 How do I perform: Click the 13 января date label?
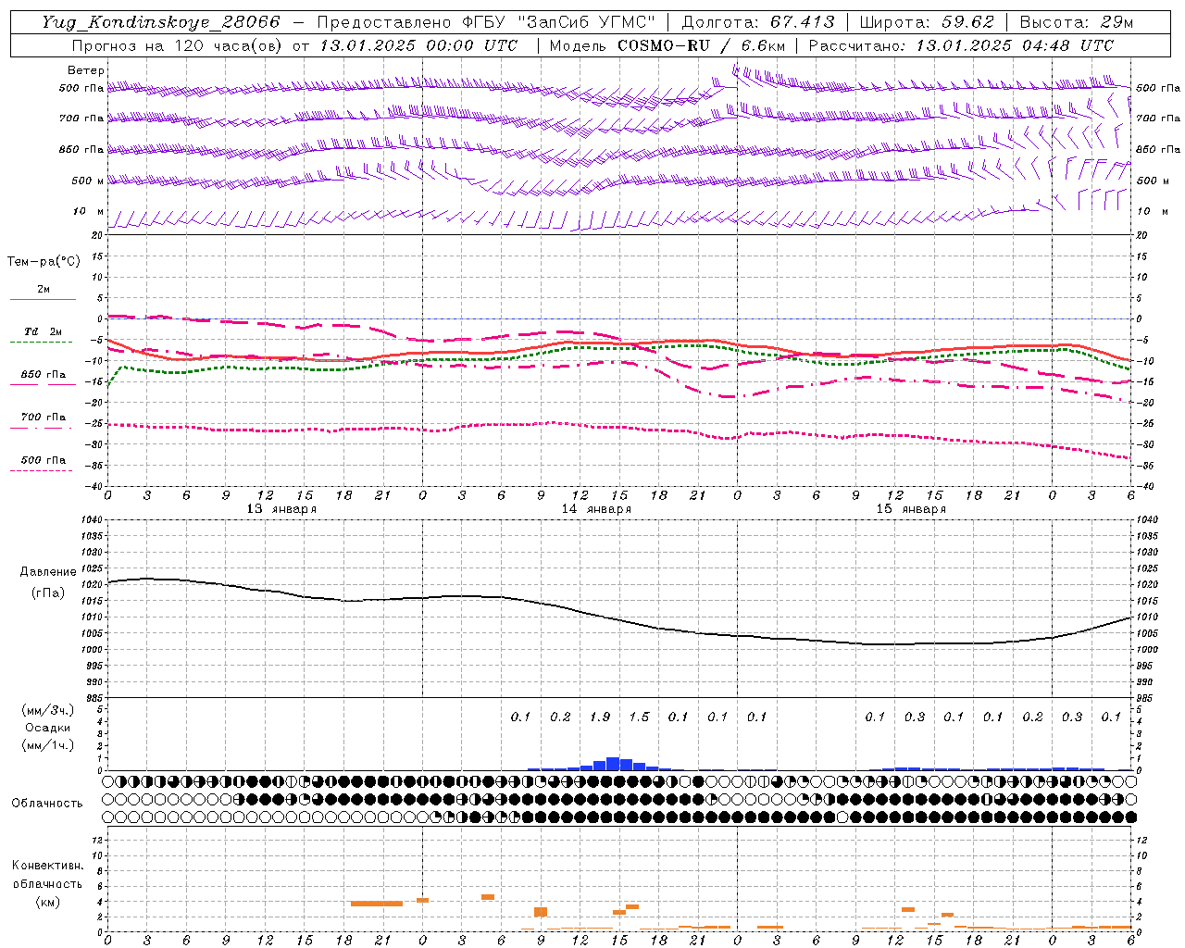[x=281, y=509]
